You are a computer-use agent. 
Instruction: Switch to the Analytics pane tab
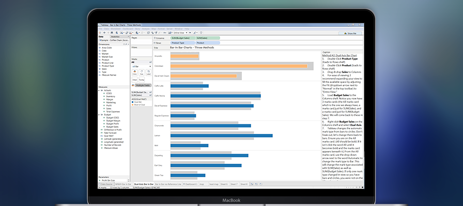[115, 37]
